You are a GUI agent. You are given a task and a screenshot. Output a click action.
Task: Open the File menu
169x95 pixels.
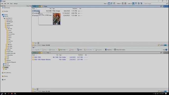(2, 3)
